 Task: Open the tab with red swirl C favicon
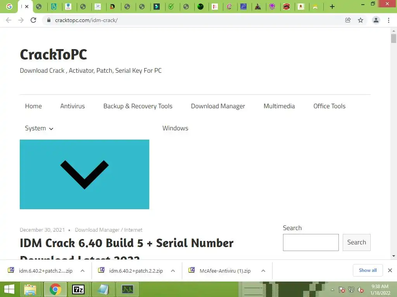coord(229,7)
